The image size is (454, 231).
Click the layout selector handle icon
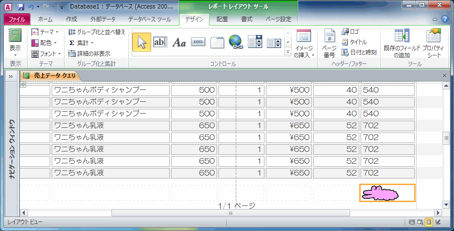(x=23, y=84)
